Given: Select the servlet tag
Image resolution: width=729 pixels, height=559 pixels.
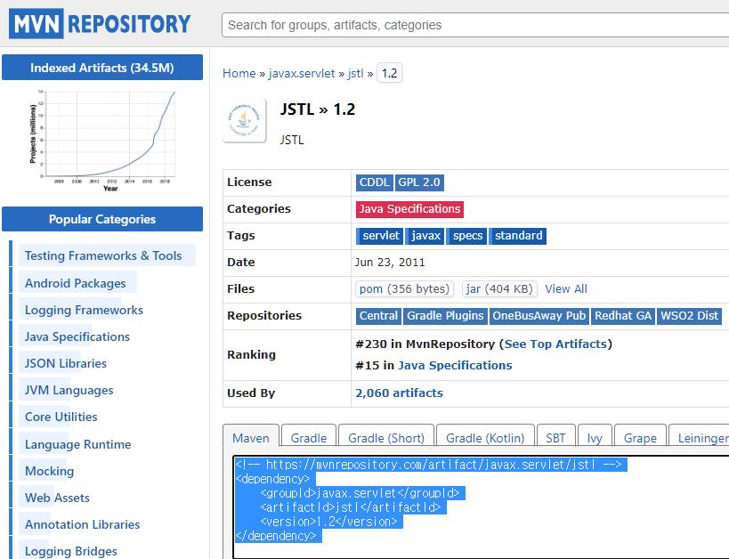Looking at the screenshot, I should click(x=380, y=236).
